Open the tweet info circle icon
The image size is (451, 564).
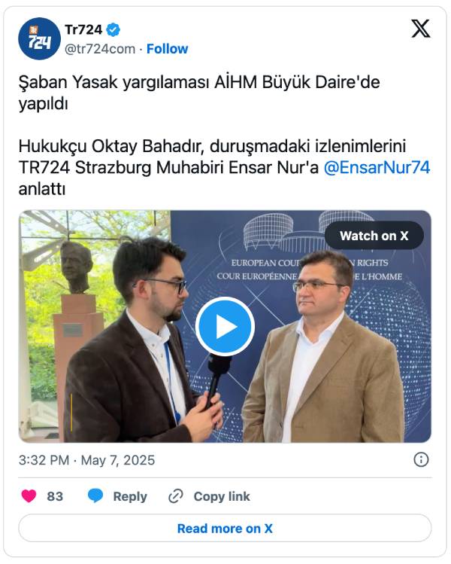click(421, 459)
